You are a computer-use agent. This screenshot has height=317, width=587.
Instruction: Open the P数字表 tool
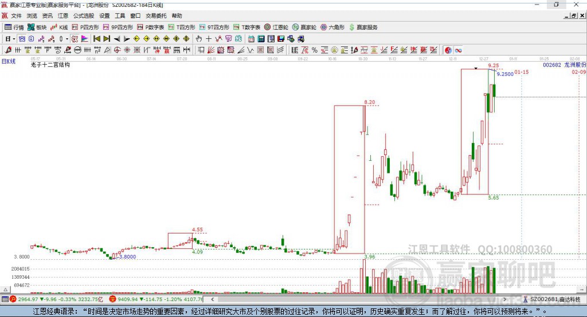tap(151, 27)
